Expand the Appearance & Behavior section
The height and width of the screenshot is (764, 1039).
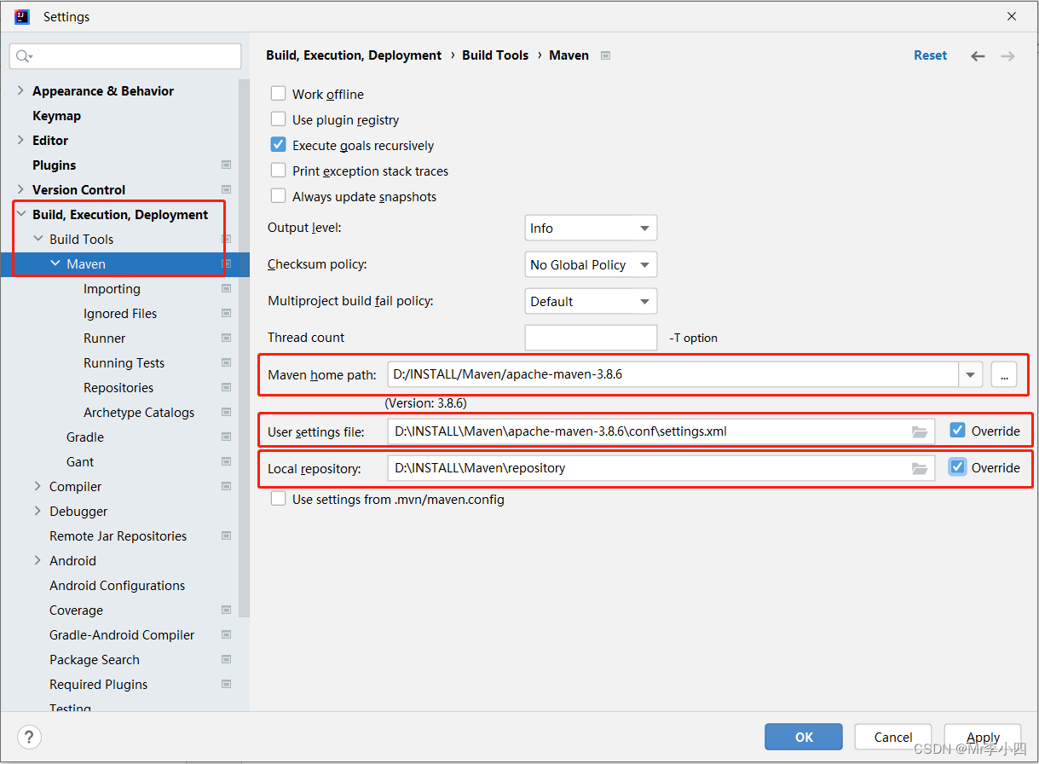tap(21, 90)
